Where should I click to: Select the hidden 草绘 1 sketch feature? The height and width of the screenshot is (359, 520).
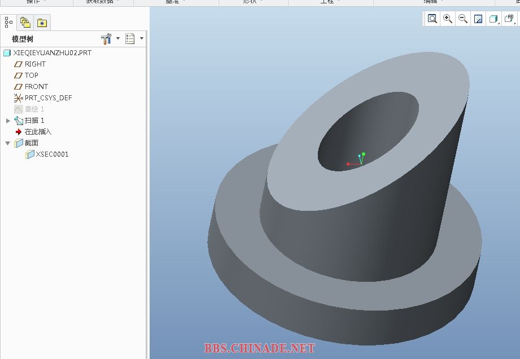point(29,109)
